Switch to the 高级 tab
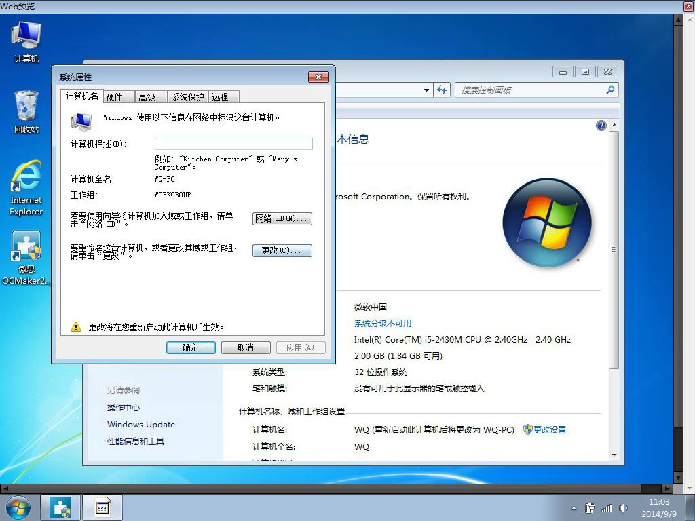This screenshot has height=521, width=695. (x=151, y=97)
